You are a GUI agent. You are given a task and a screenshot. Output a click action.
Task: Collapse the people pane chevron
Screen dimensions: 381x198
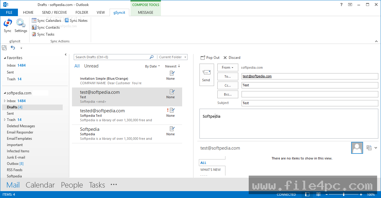coord(376,148)
